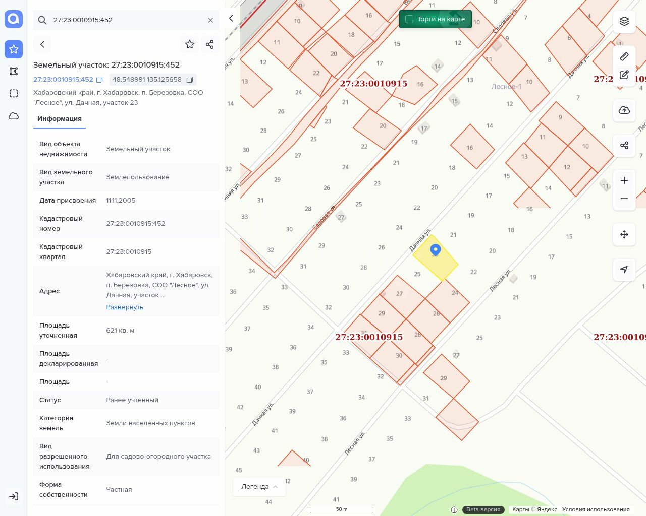Screen dimensions: 646x516
Task: Copy the cadastral number 27:23:0010915:452
Action: click(x=99, y=80)
